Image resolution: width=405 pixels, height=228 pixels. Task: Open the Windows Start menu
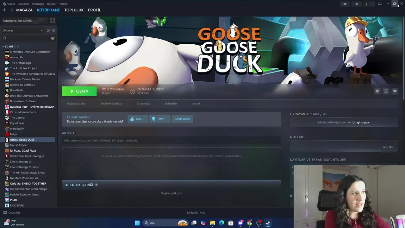[x=137, y=223]
